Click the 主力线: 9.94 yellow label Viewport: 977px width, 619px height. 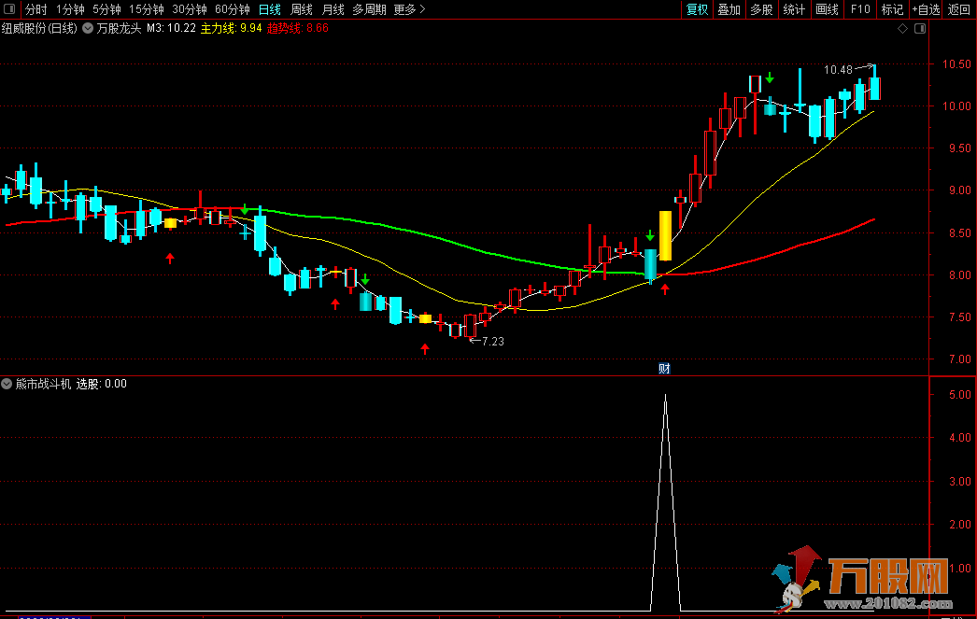(x=231, y=28)
